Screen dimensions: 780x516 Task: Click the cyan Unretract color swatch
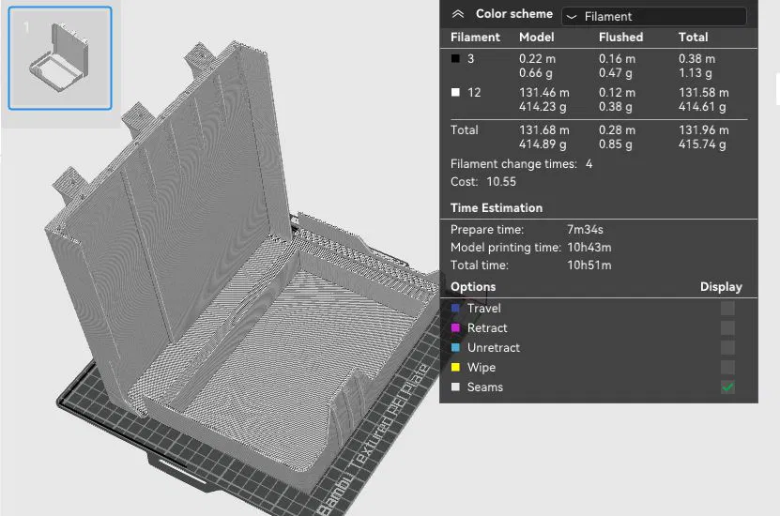(455, 347)
